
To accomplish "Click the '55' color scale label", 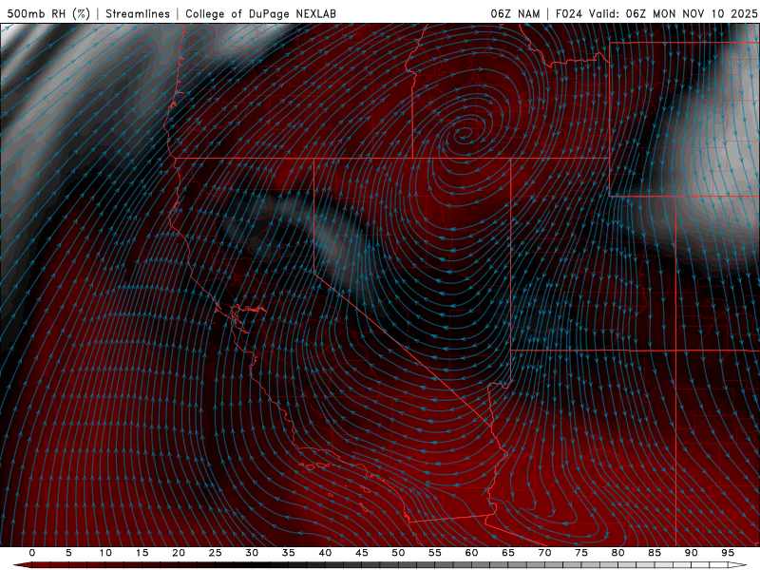I will [x=435, y=553].
